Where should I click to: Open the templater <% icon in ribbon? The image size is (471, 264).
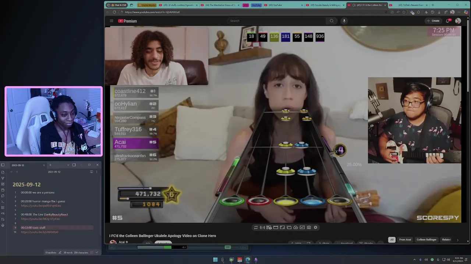(x=3, y=213)
